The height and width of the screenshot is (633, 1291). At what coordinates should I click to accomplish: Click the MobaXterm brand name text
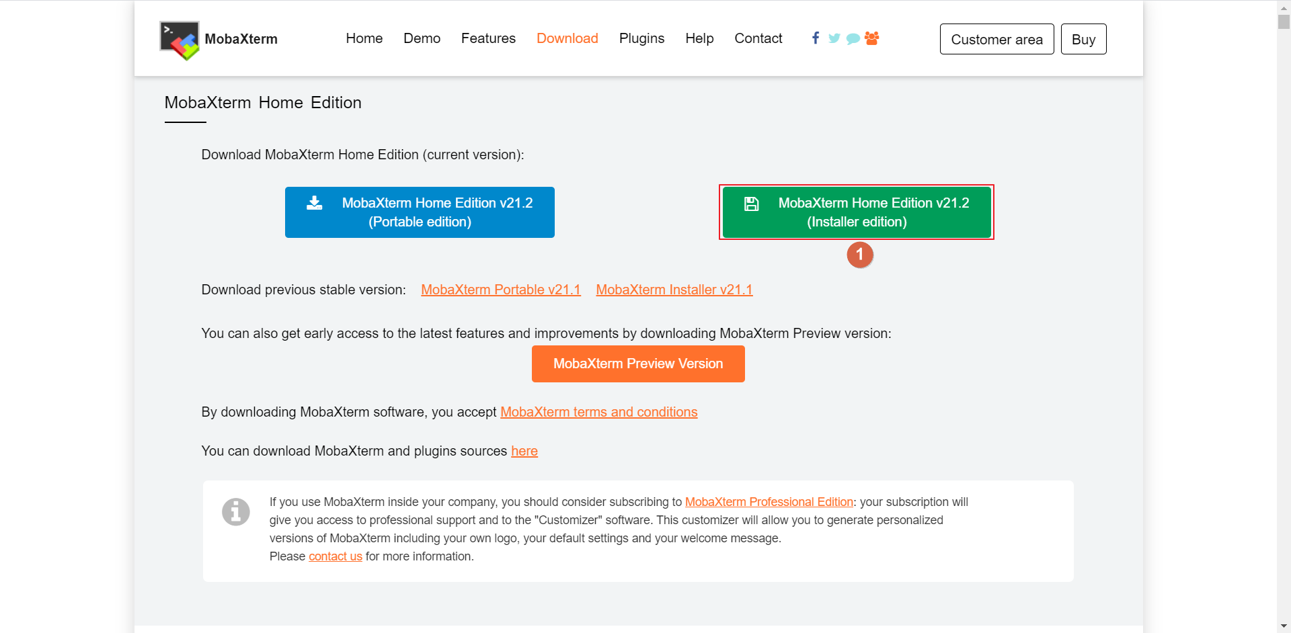(x=241, y=39)
